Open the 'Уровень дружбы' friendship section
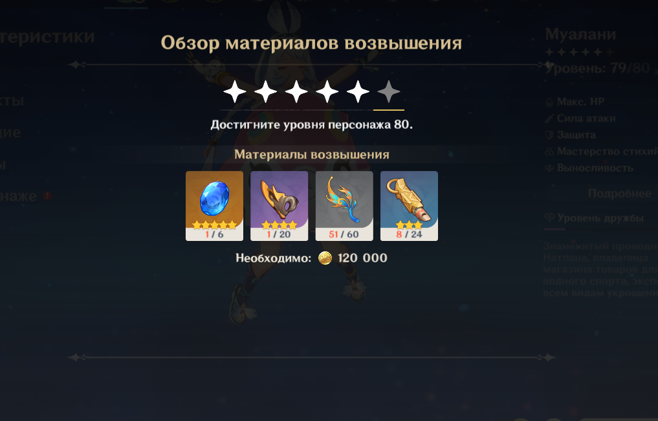Screen dimensions: 658x421 click(594, 218)
